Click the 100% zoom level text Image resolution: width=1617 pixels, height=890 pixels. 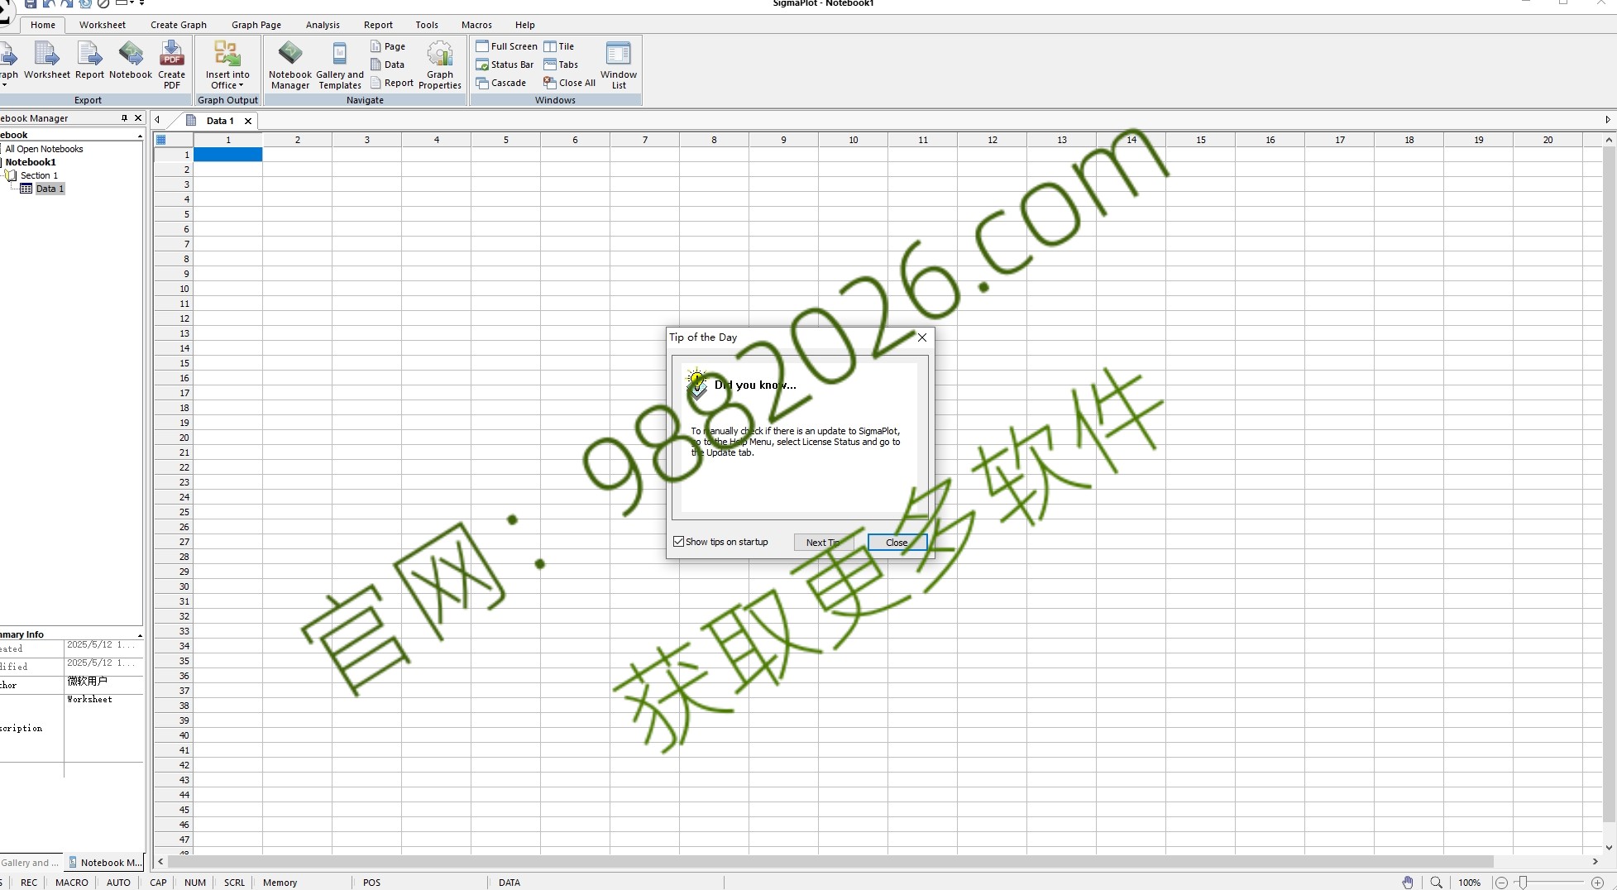pyautogui.click(x=1470, y=883)
